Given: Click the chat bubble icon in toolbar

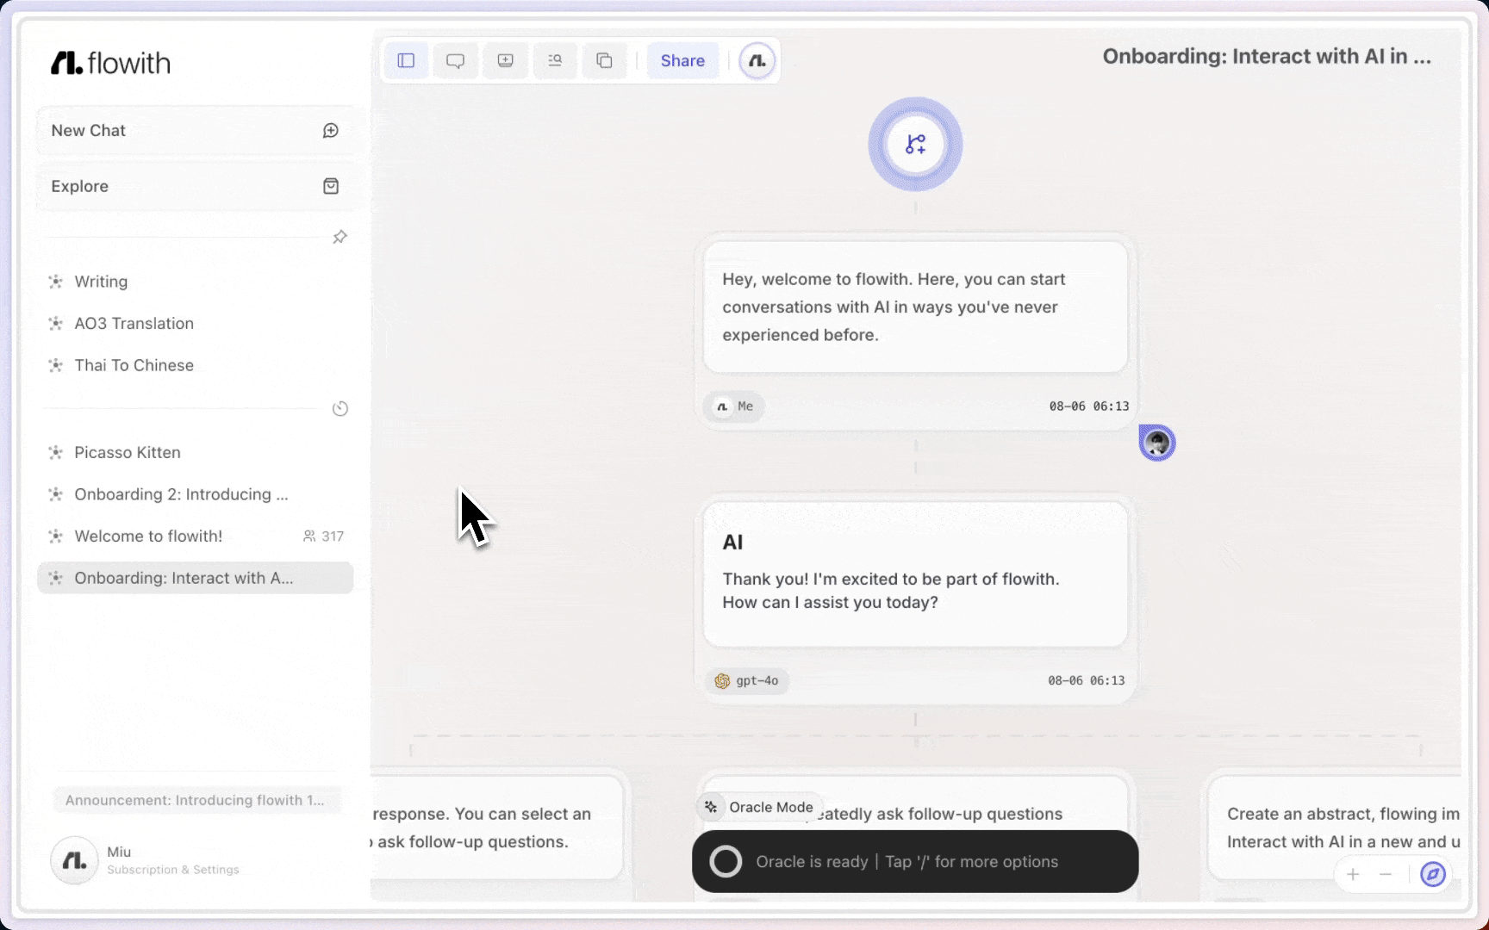Looking at the screenshot, I should (x=456, y=60).
